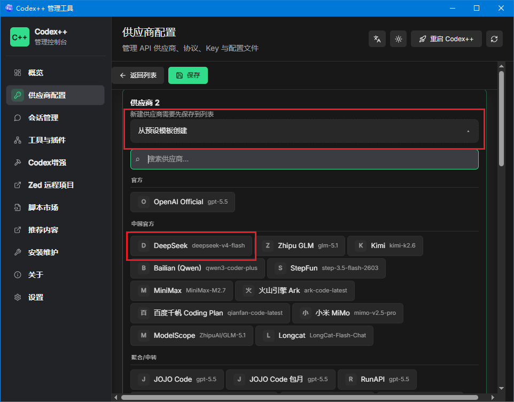Screen dimensions: 514x402
Task: Select the MiniMax preset
Action: [x=182, y=290]
